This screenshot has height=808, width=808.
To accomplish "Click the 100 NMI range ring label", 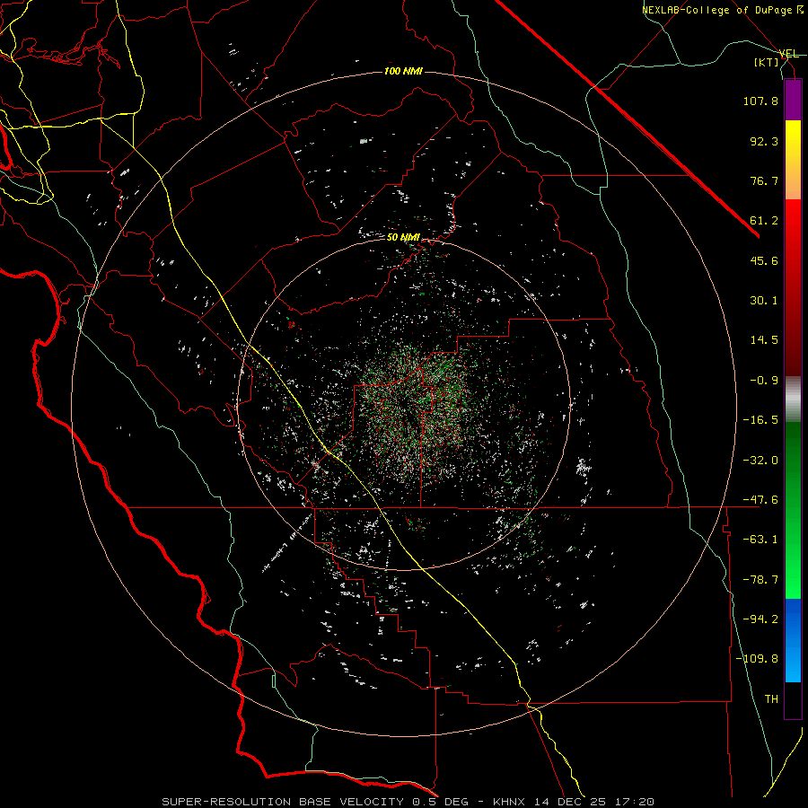I will click(x=403, y=71).
